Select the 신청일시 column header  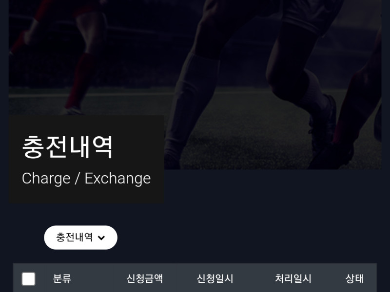point(215,278)
